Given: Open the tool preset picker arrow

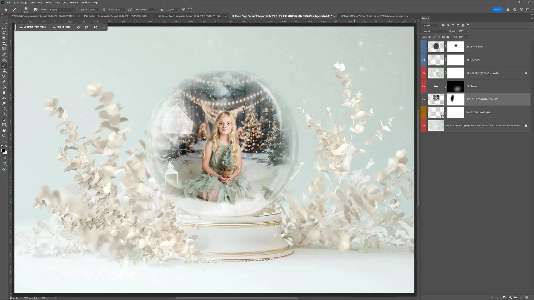Looking at the screenshot, I should (19, 10).
